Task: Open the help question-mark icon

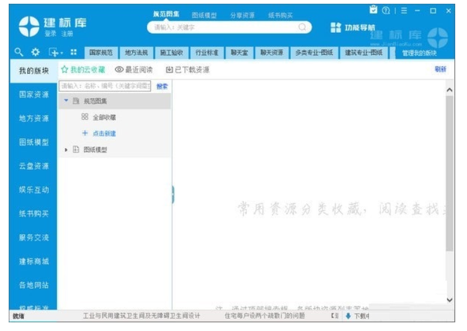Action: [x=386, y=11]
